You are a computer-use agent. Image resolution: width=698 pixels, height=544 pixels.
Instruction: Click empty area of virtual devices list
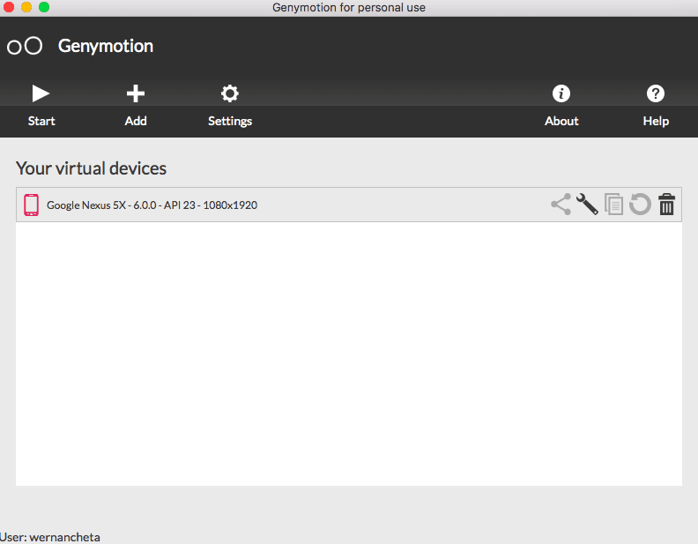click(349, 353)
